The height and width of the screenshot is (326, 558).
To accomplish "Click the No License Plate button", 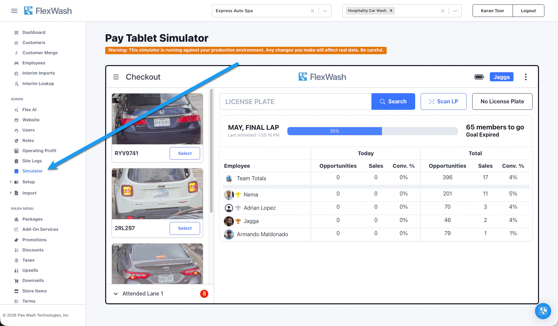I will pos(502,101).
